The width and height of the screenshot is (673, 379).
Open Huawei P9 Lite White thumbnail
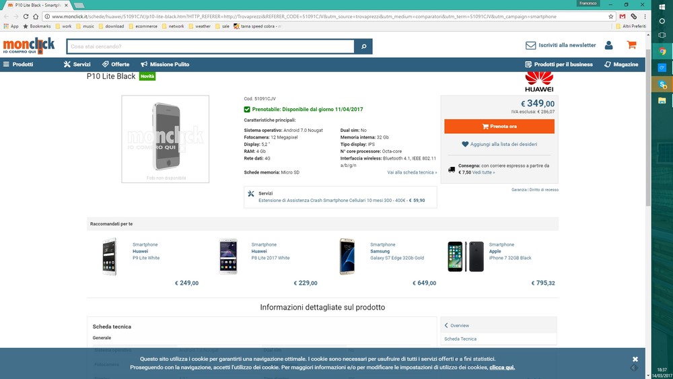[x=109, y=256]
